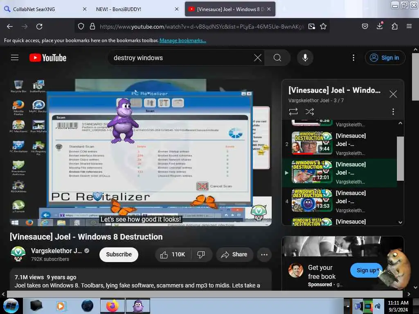Click the Windows Start orb
The width and height of the screenshot is (419, 314).
[11, 306]
